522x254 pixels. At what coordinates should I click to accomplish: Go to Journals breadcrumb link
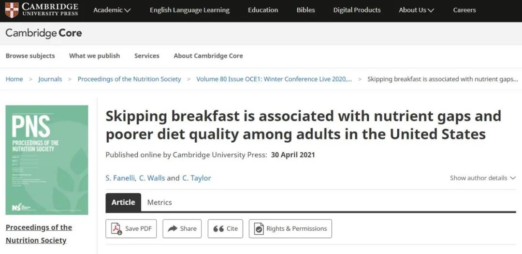pyautogui.click(x=50, y=79)
